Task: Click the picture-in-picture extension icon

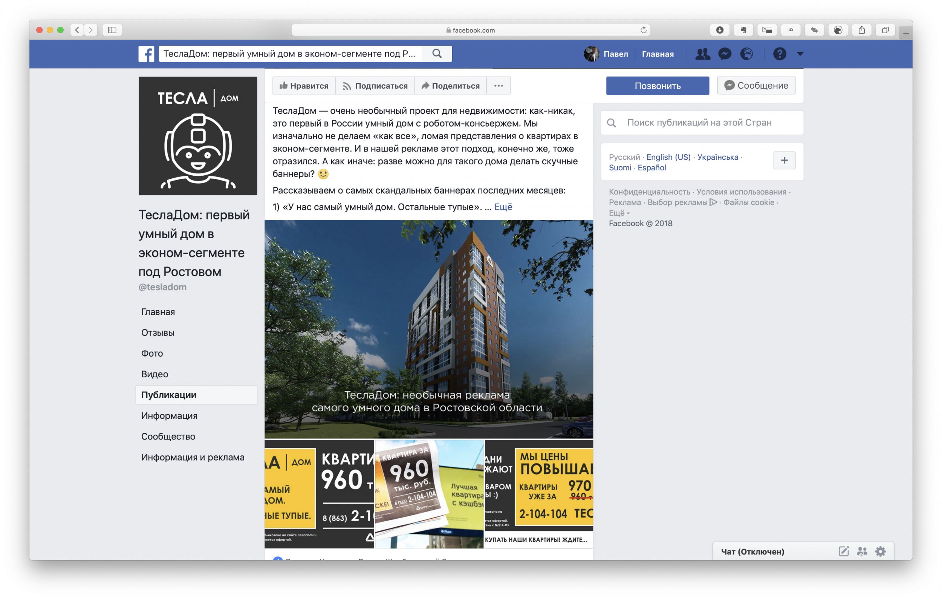Action: tap(767, 30)
